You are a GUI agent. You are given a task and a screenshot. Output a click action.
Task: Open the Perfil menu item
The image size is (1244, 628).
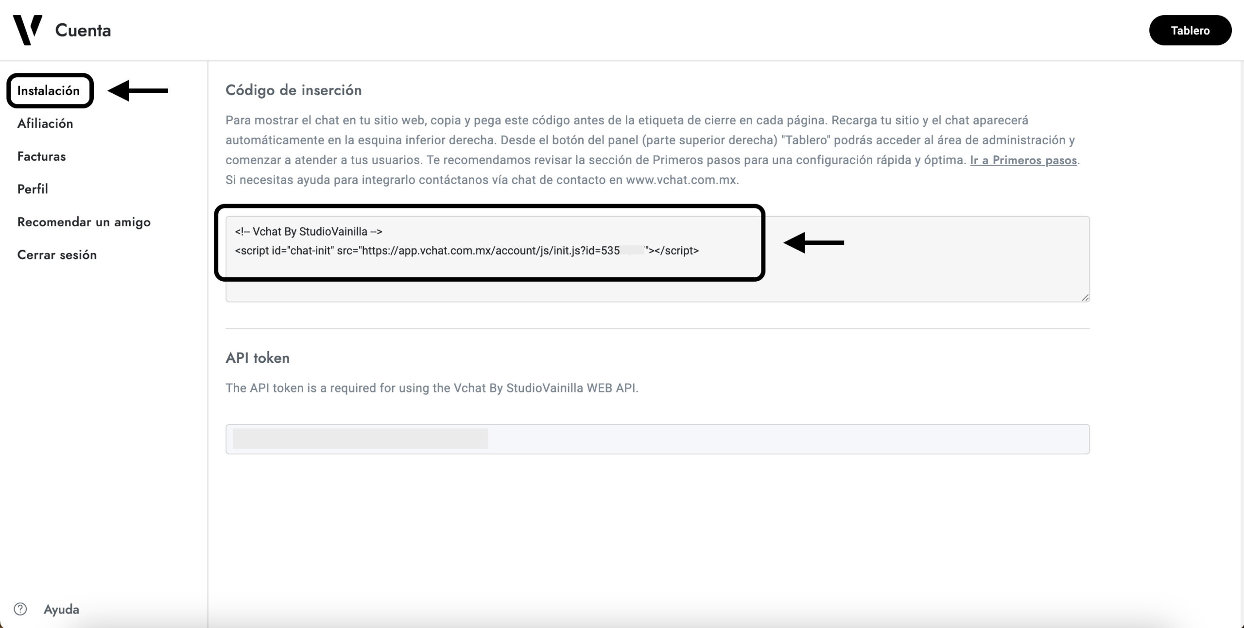(33, 189)
